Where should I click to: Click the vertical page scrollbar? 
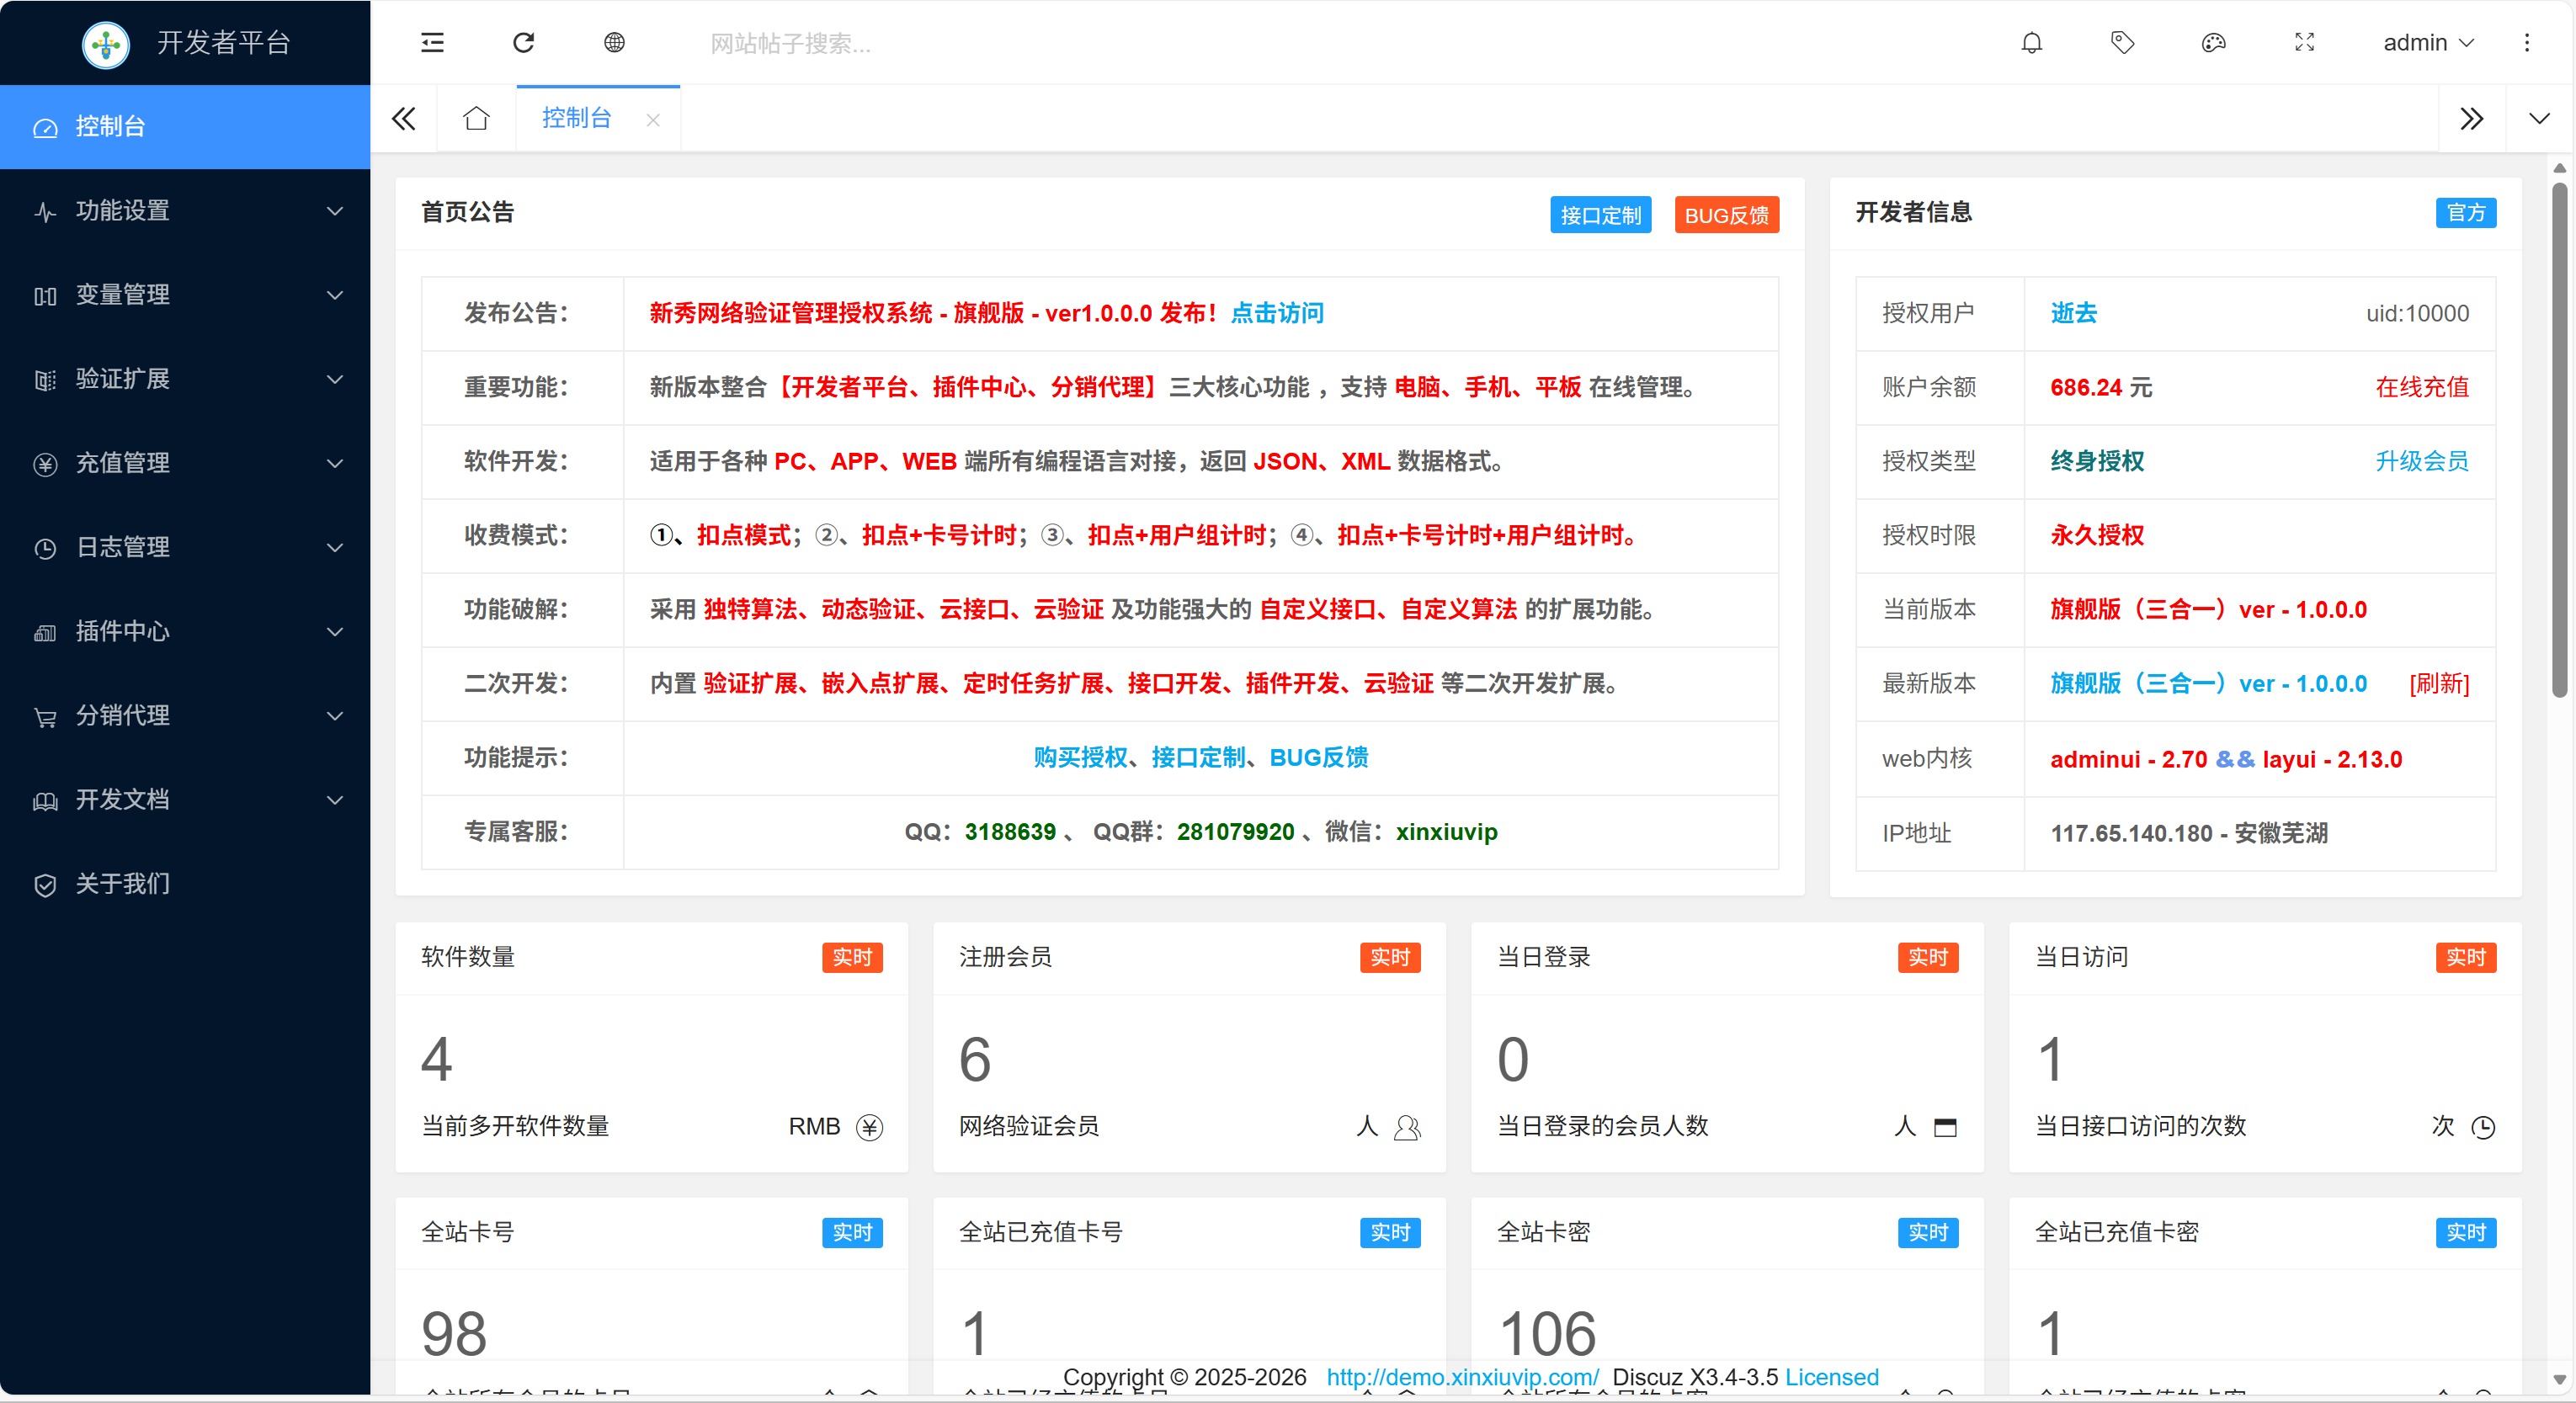(x=2558, y=440)
